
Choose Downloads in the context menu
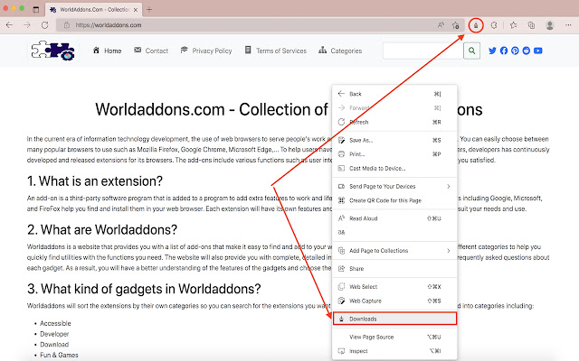394,319
